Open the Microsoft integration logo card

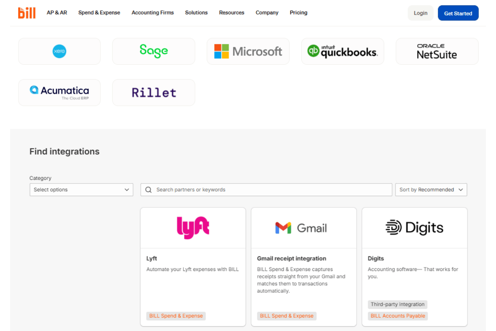coord(248,51)
